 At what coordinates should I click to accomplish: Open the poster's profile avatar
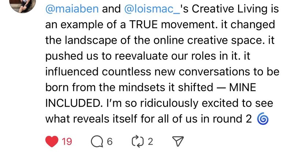pyautogui.click(x=21, y=4)
